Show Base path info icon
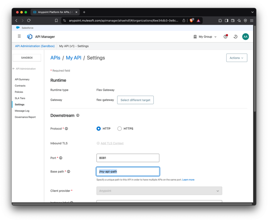268x221 pixels. point(69,171)
